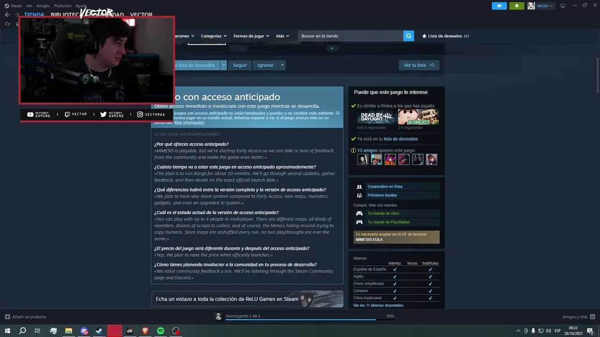Click the Dead by Daylight game thumbnail
The width and height of the screenshot is (600, 337).
tap(376, 117)
